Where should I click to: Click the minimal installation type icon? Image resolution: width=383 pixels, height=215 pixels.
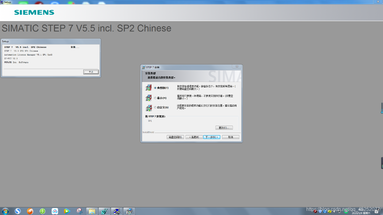tap(149, 98)
